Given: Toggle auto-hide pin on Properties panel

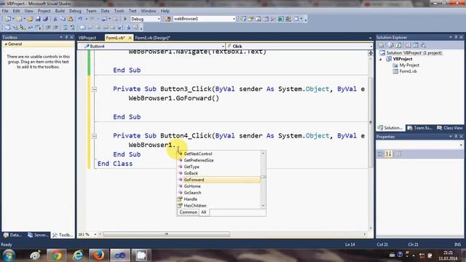Looking at the screenshot, I should [x=456, y=137].
